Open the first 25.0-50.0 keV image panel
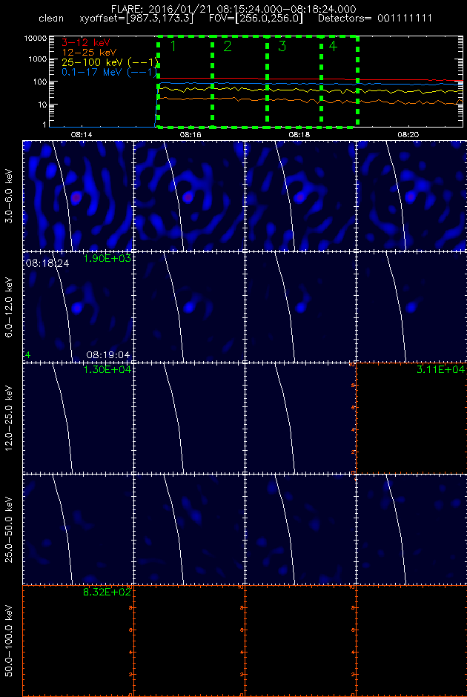Viewport: 467px width, 697px height. click(78, 529)
